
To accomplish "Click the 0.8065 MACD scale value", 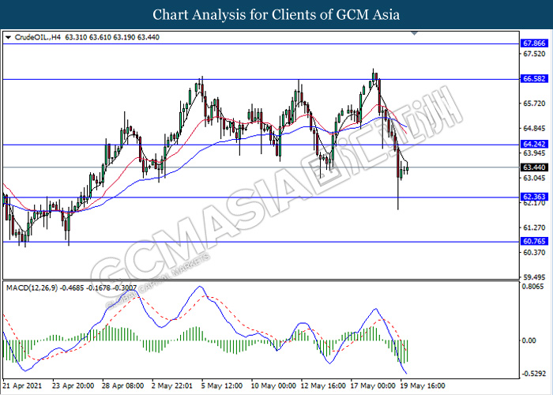I will coord(532,287).
